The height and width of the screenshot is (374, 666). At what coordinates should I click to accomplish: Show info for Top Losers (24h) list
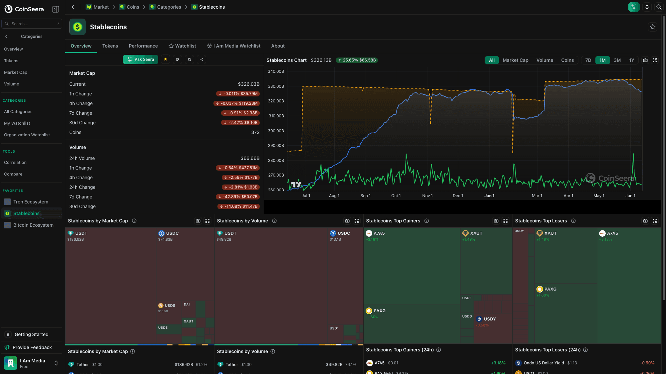[585, 350]
